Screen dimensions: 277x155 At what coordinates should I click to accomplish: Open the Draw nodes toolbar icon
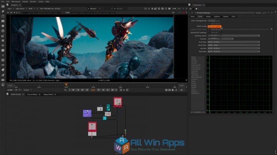point(3,11)
